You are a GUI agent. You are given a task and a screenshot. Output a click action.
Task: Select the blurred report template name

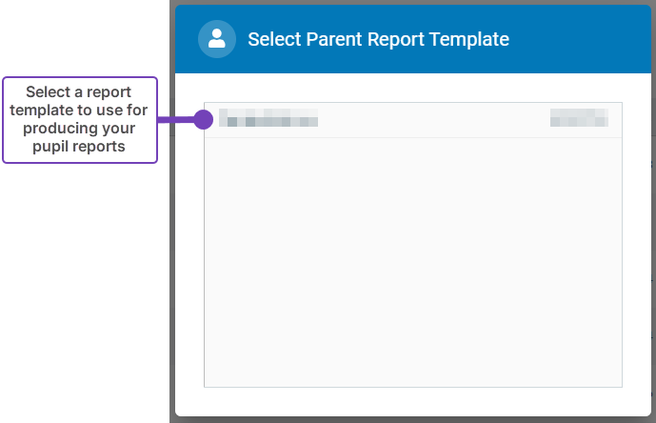point(268,119)
